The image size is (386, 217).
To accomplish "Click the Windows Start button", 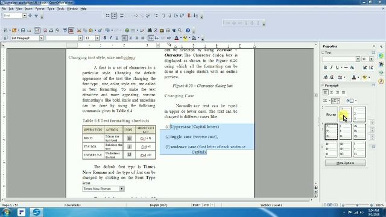I will (x=5, y=212).
